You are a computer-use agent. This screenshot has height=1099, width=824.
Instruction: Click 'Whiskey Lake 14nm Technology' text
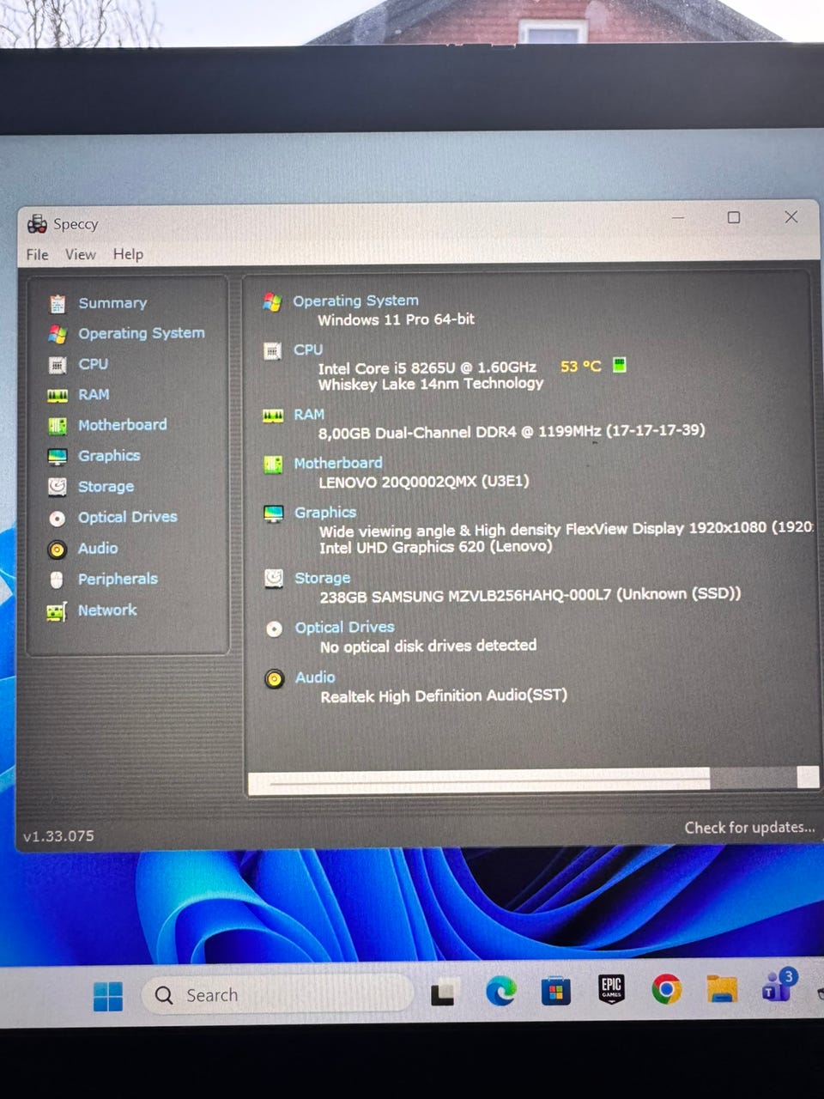tap(431, 384)
